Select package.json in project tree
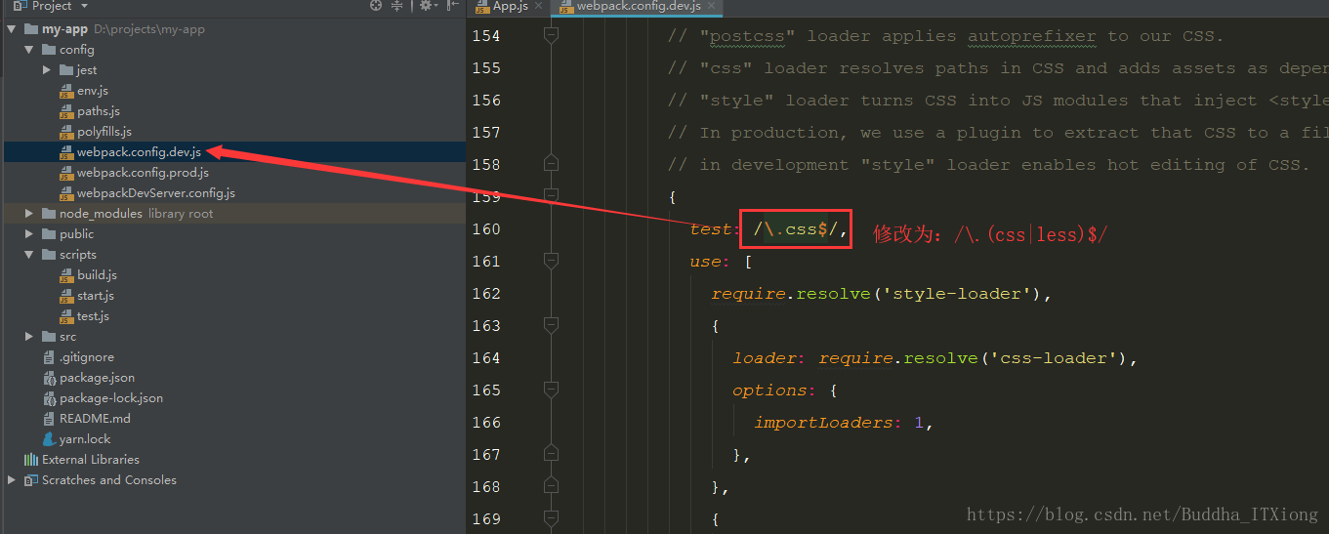Viewport: 1329px width, 534px height. pos(97,378)
